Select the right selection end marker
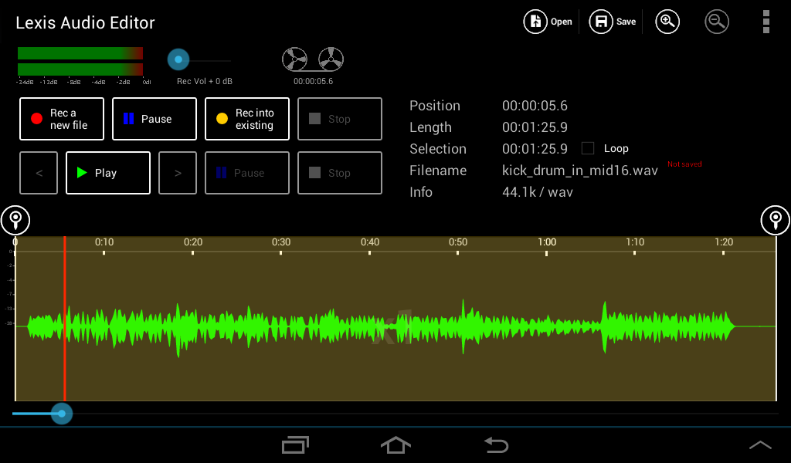The image size is (791, 463). pyautogui.click(x=776, y=220)
